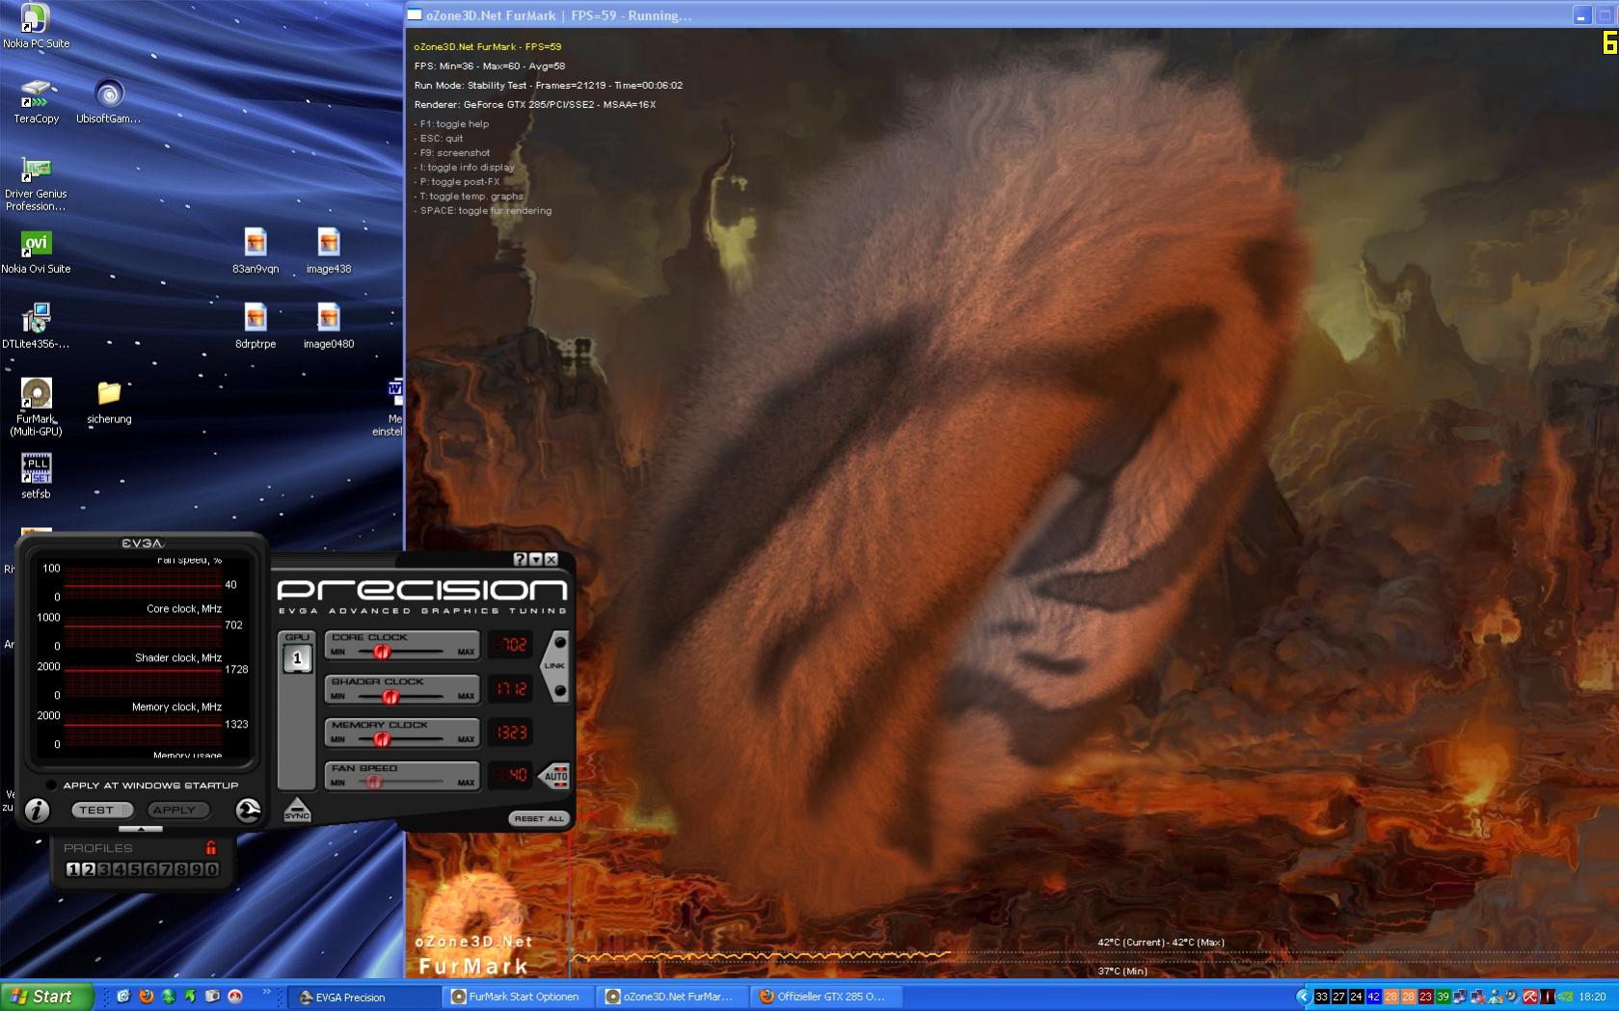Open the DTLite4356 installer icon
Screen dimensions: 1619x1011
(x=36, y=327)
